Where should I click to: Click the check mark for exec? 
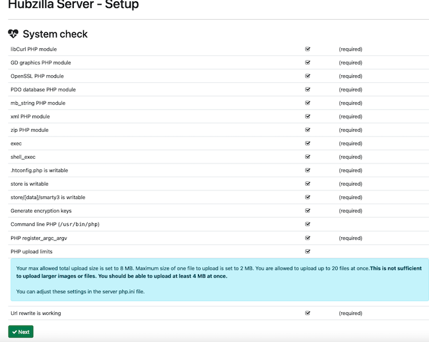(x=308, y=144)
